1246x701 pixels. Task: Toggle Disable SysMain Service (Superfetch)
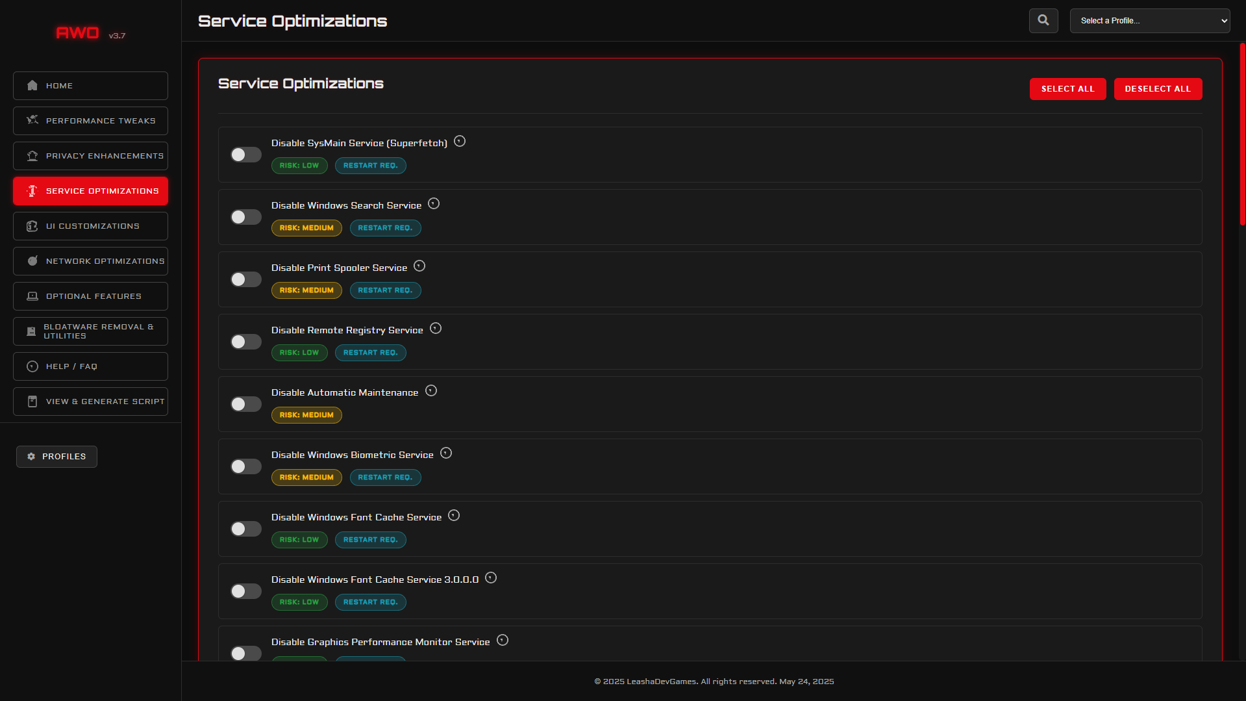(246, 155)
